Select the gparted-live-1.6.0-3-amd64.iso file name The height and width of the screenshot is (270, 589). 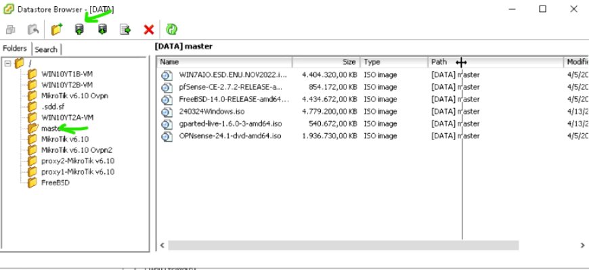(x=230, y=124)
